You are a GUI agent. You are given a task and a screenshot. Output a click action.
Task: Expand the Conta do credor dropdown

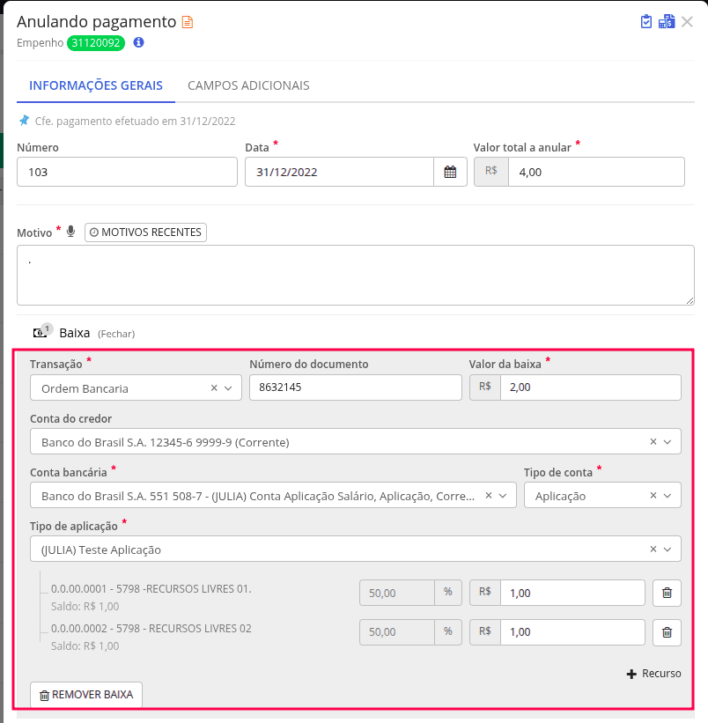coord(667,442)
